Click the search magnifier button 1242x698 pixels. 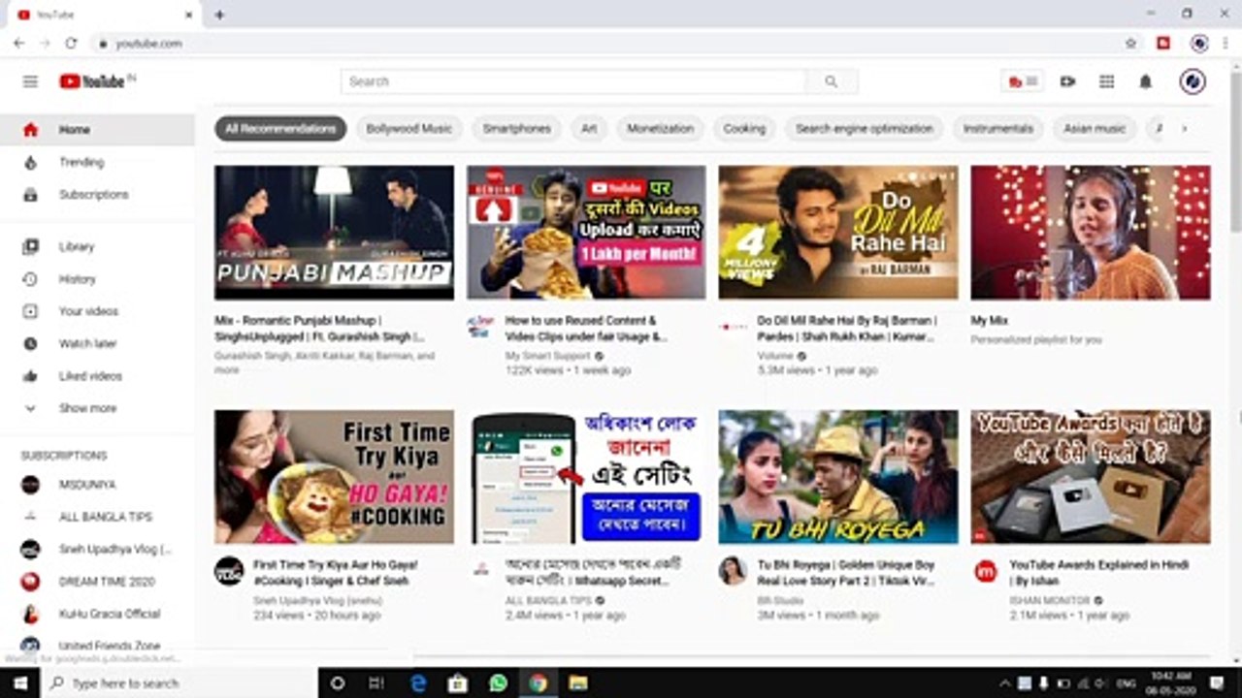click(832, 81)
